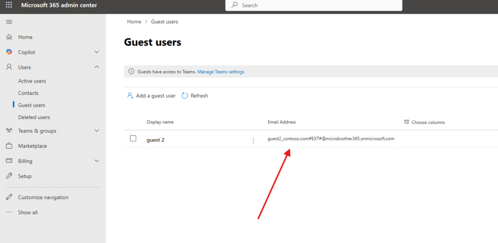This screenshot has width=498, height=243.
Task: Collapse the Users navigation section
Action: 97,67
